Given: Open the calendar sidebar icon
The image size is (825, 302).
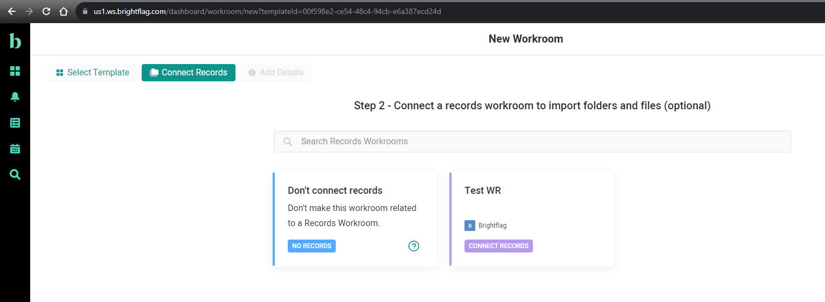Looking at the screenshot, I should (15, 149).
